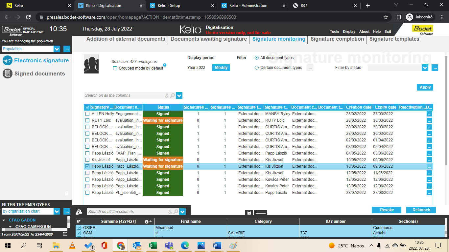This screenshot has height=252, width=449.
Task: Open the Filter by status dropdown
Action: point(425,68)
